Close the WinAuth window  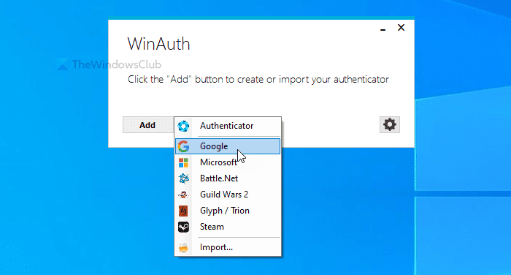[x=401, y=28]
